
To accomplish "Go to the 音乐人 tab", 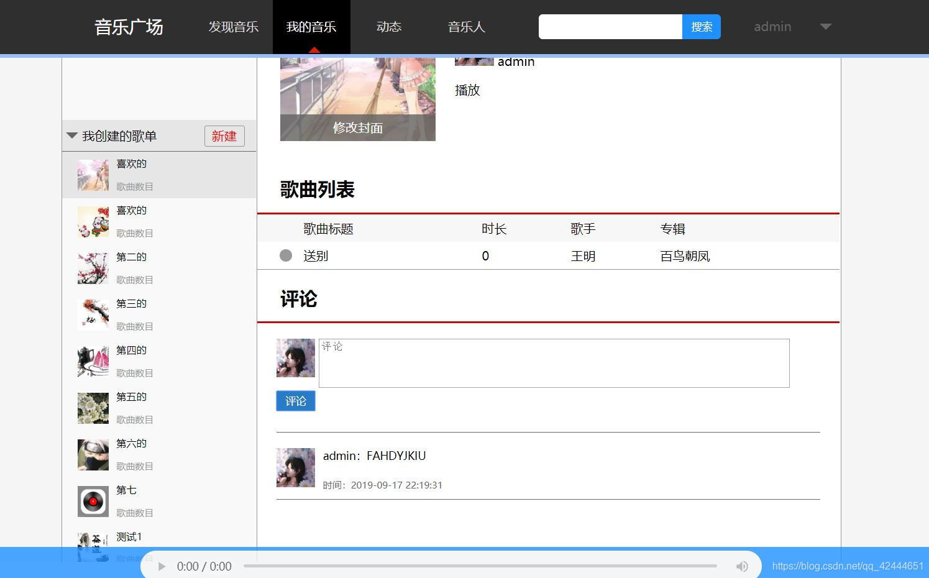I will pyautogui.click(x=467, y=27).
